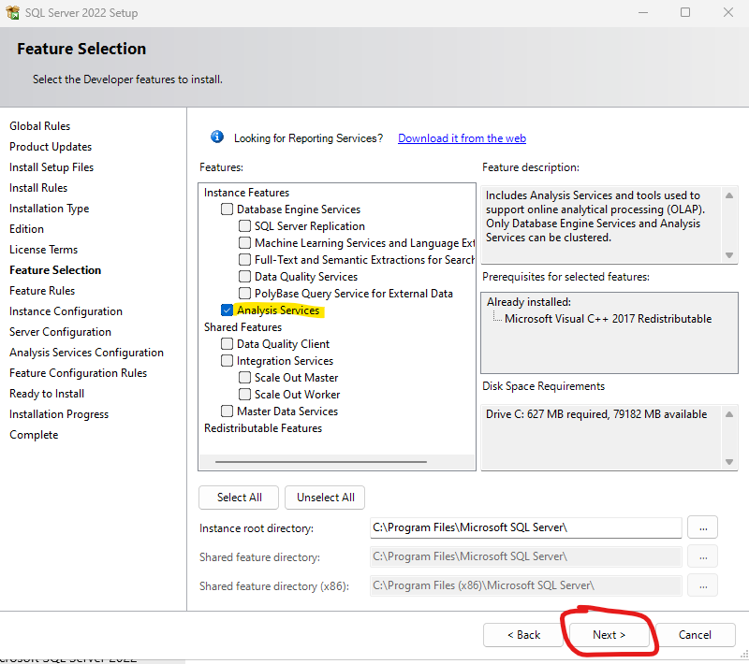Select Install Rules step
Viewport: 749px width, 664px height.
point(38,187)
